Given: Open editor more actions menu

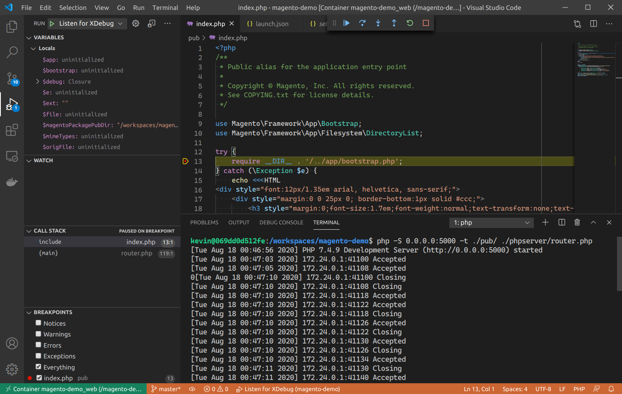Looking at the screenshot, I should click(x=609, y=24).
